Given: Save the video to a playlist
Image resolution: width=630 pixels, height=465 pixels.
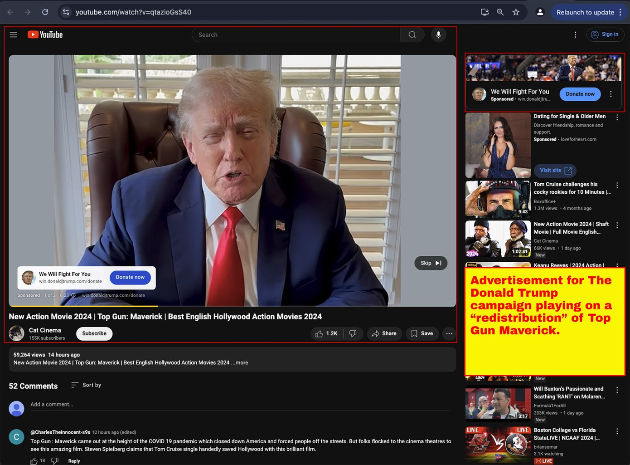Looking at the screenshot, I should click(x=422, y=333).
